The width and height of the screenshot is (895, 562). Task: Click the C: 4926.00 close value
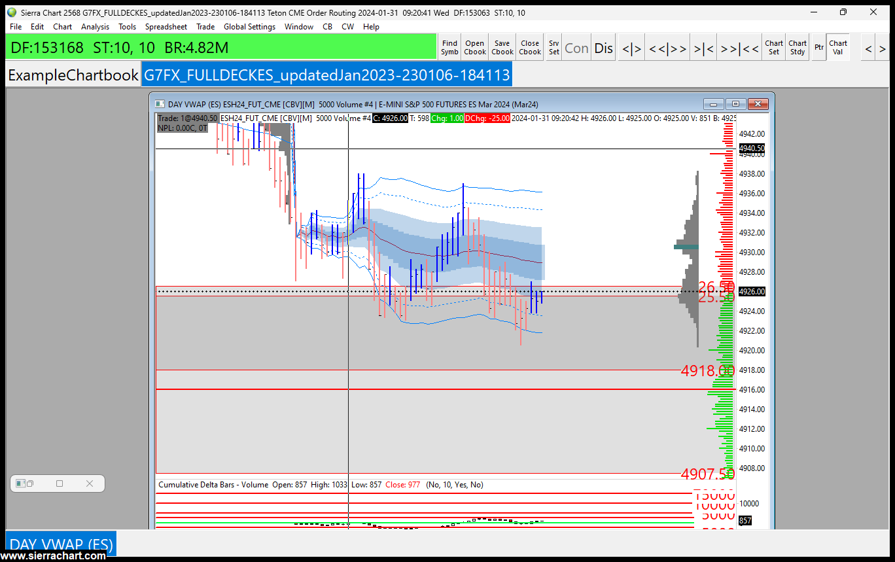(391, 118)
